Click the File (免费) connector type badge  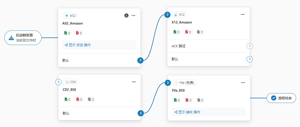(184, 83)
